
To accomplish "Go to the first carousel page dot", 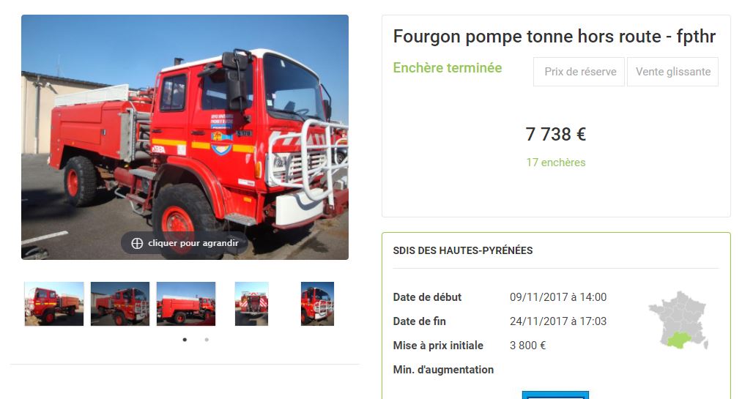I will tap(185, 340).
